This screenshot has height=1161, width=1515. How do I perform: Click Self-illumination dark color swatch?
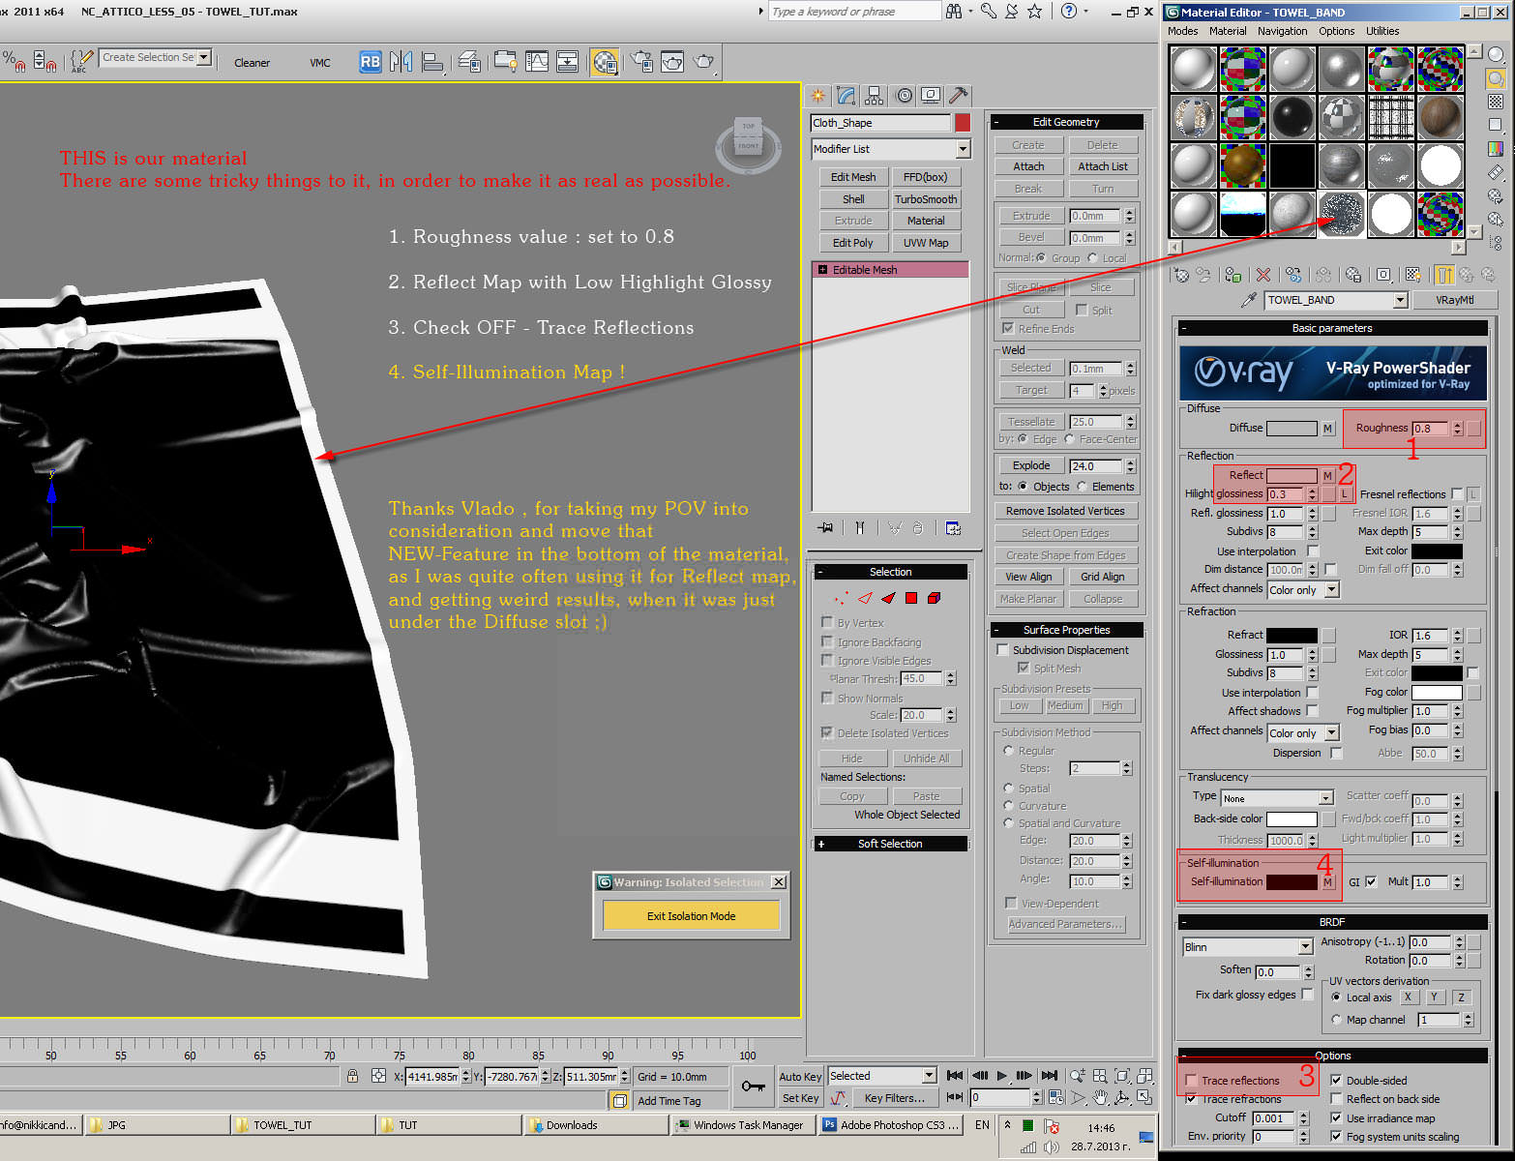click(1292, 882)
